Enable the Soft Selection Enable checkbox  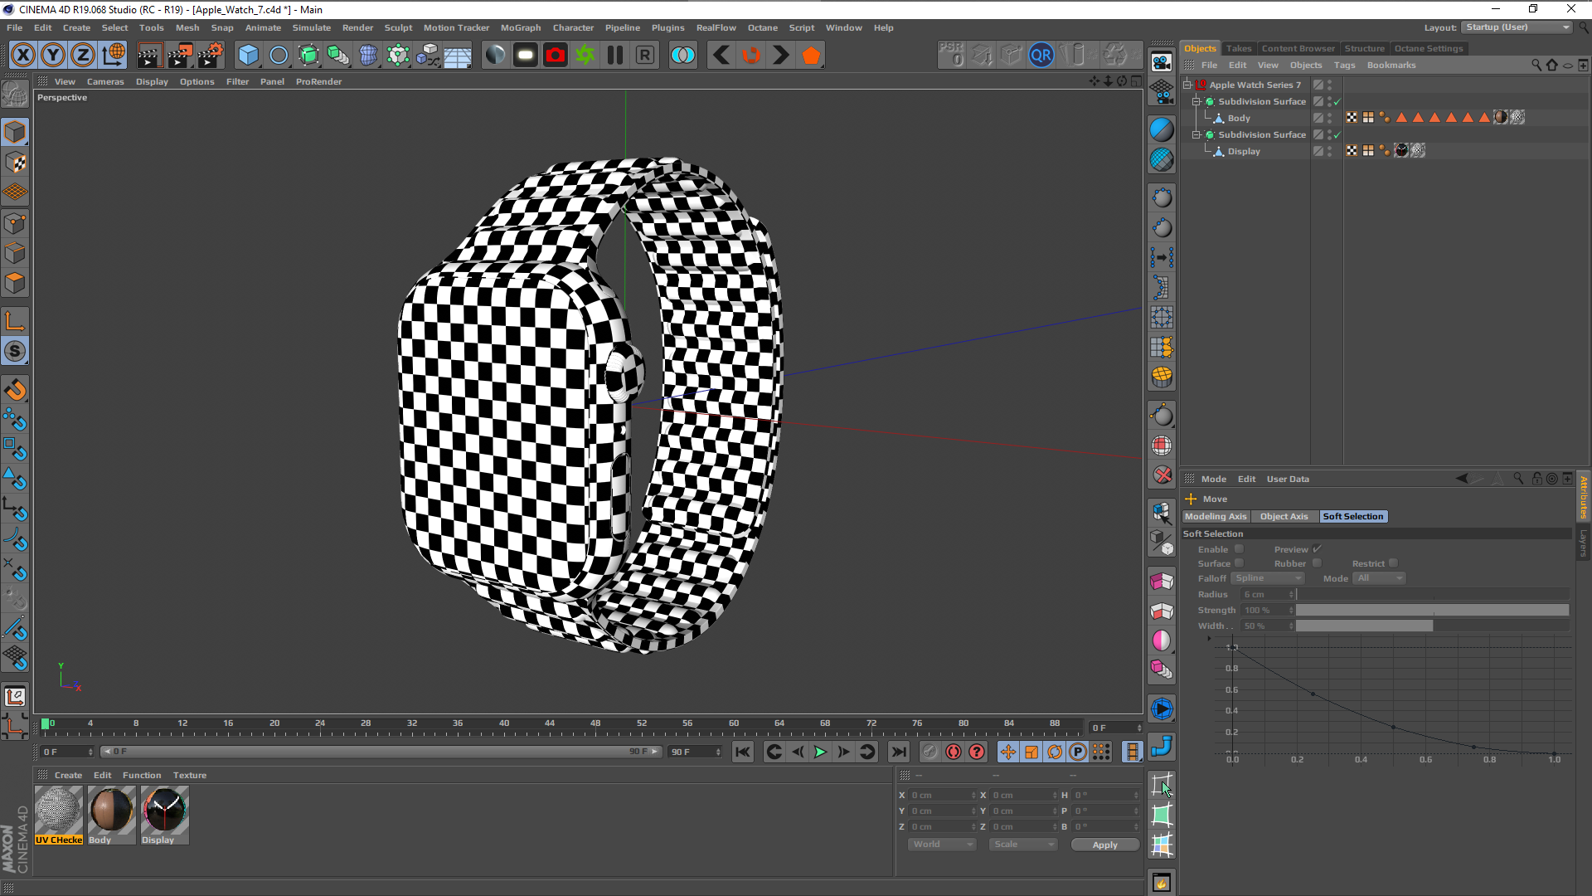[1239, 549]
